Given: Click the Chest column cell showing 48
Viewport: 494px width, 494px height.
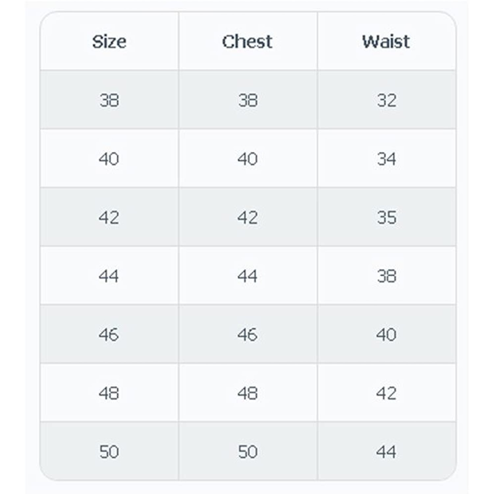Looking at the screenshot, I should tap(248, 393).
